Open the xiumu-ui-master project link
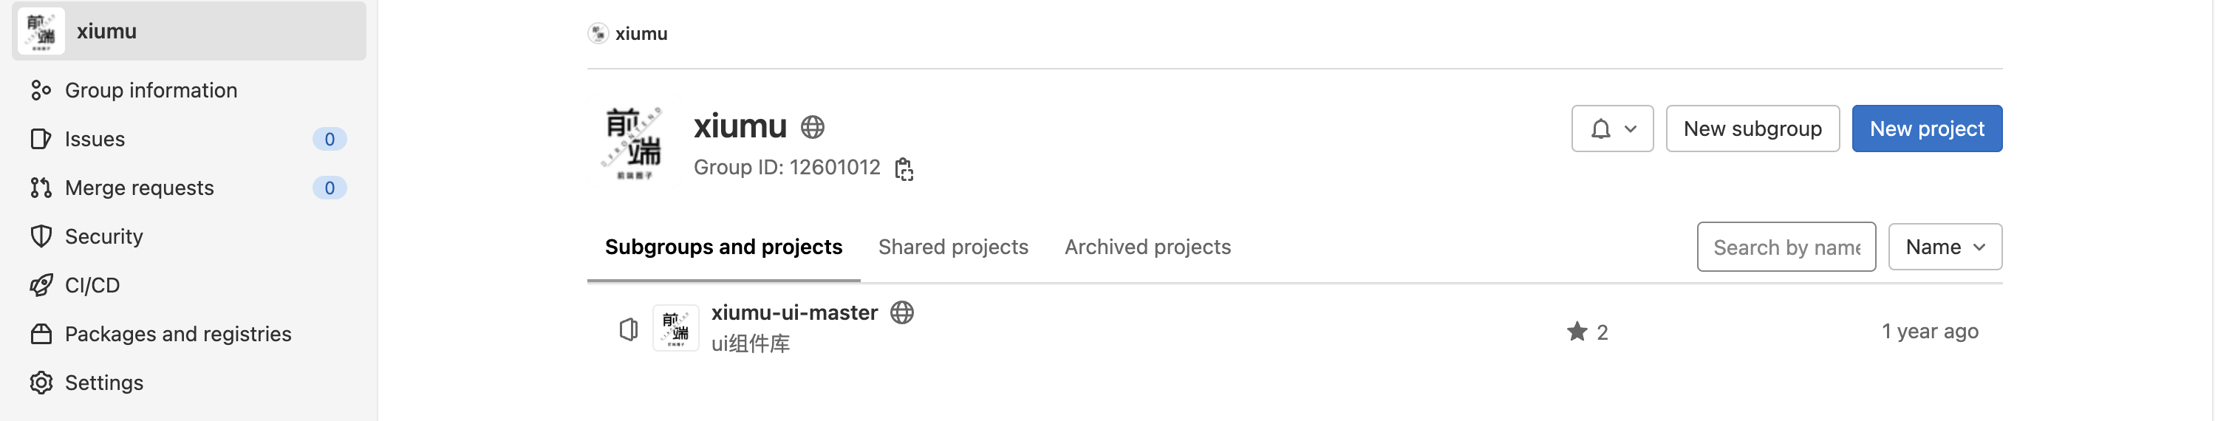 coord(793,312)
